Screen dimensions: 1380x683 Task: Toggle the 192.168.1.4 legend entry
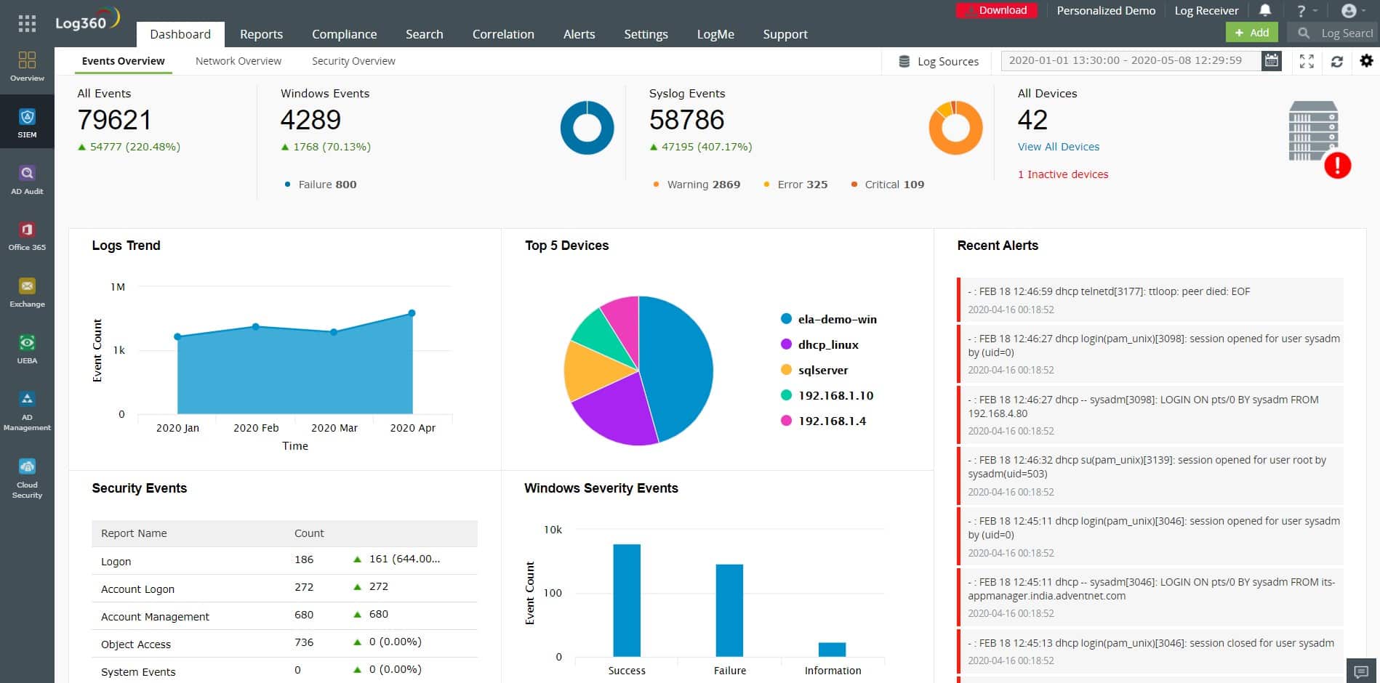pyautogui.click(x=824, y=421)
